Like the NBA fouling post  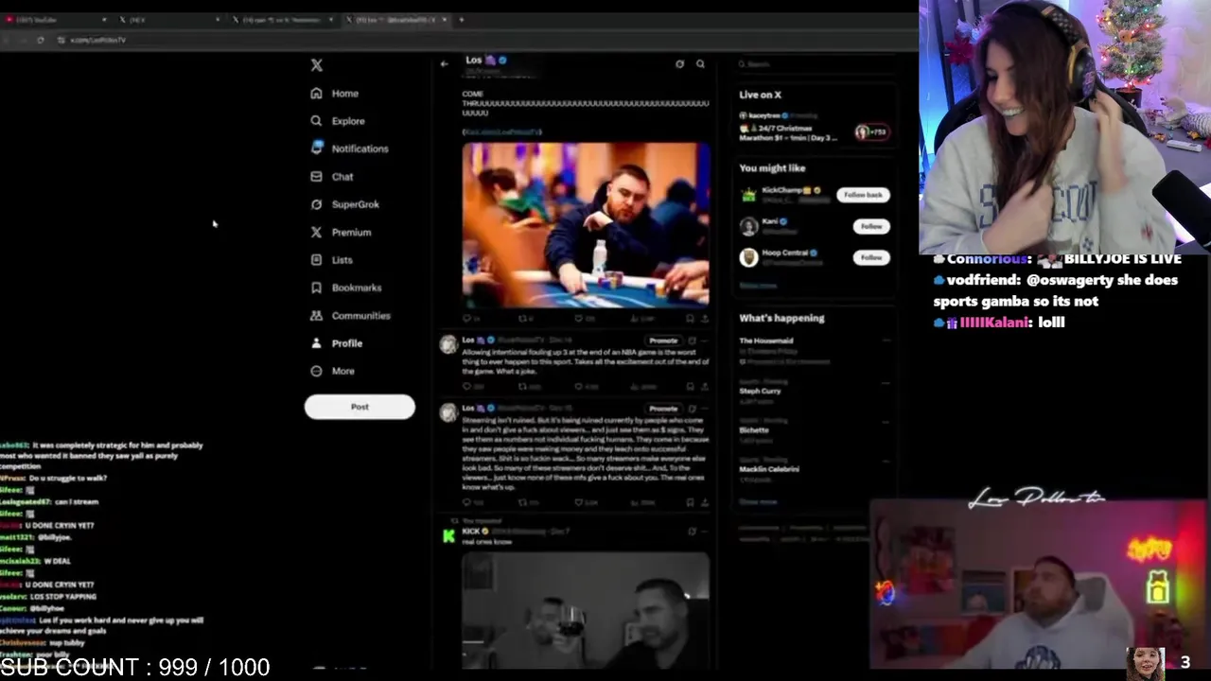coord(579,386)
